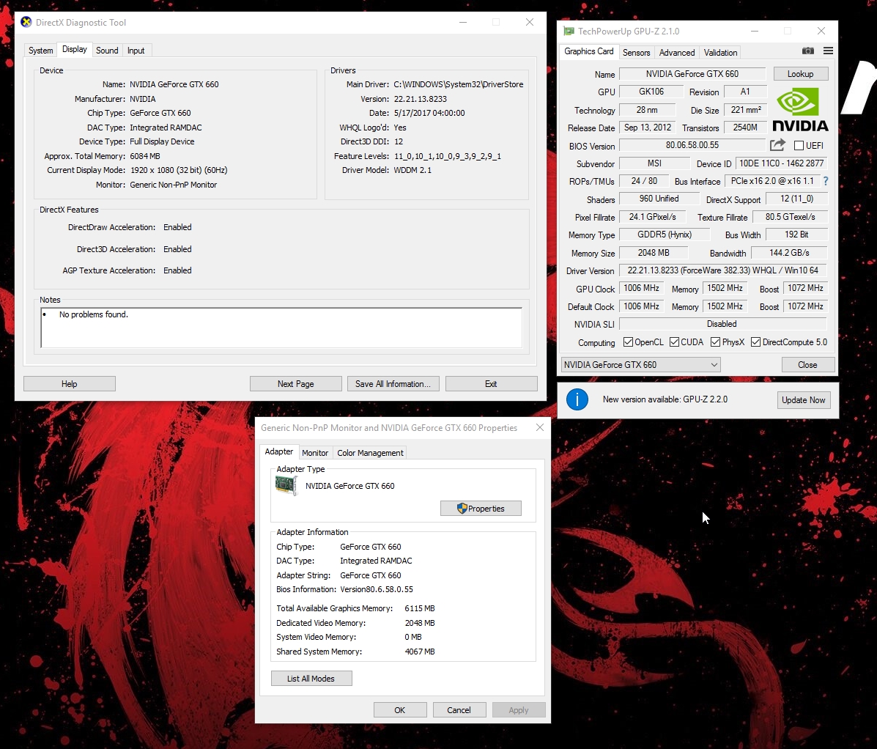
Task: Click Update Now for GPU-Z 2.2.0
Action: (803, 400)
